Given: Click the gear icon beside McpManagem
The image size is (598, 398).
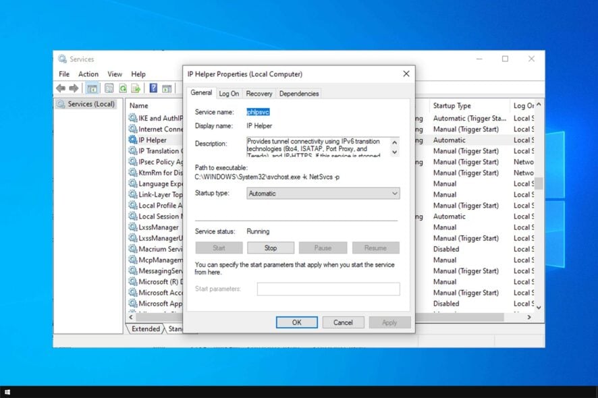Looking at the screenshot, I should click(133, 260).
